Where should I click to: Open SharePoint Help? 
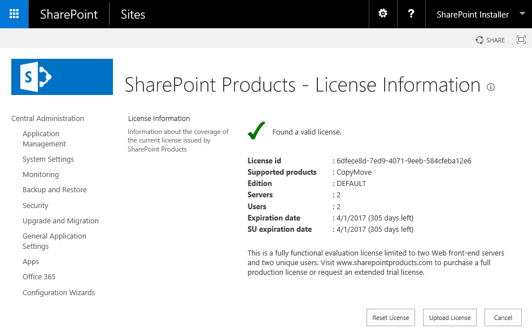tap(411, 14)
